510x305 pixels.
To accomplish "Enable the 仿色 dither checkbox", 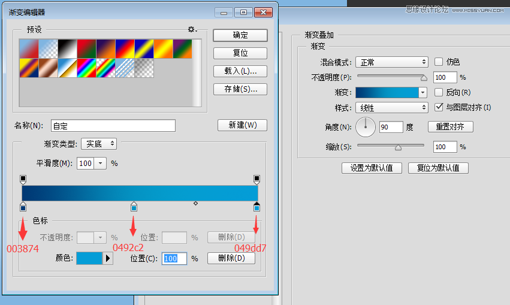I will click(439, 62).
